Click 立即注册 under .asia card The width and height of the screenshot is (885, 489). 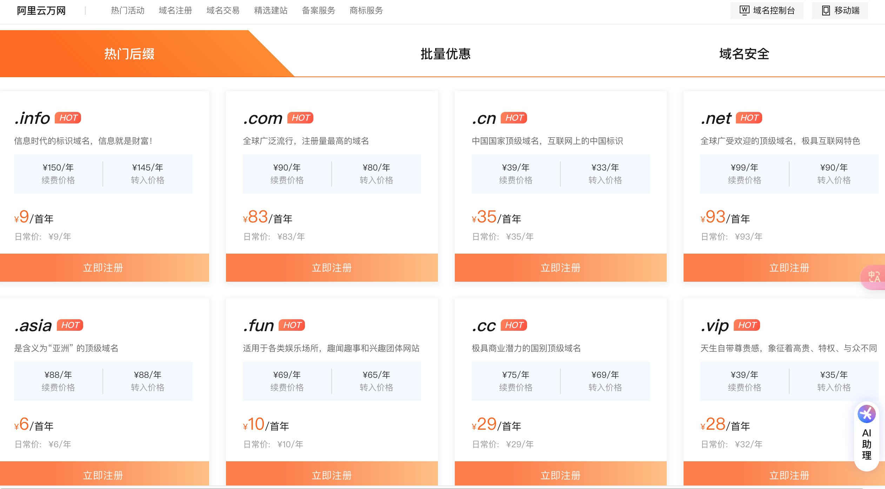tap(103, 475)
